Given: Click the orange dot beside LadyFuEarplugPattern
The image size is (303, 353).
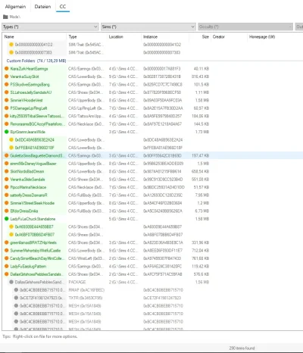Looking at the screenshot, I should click(7, 266).
